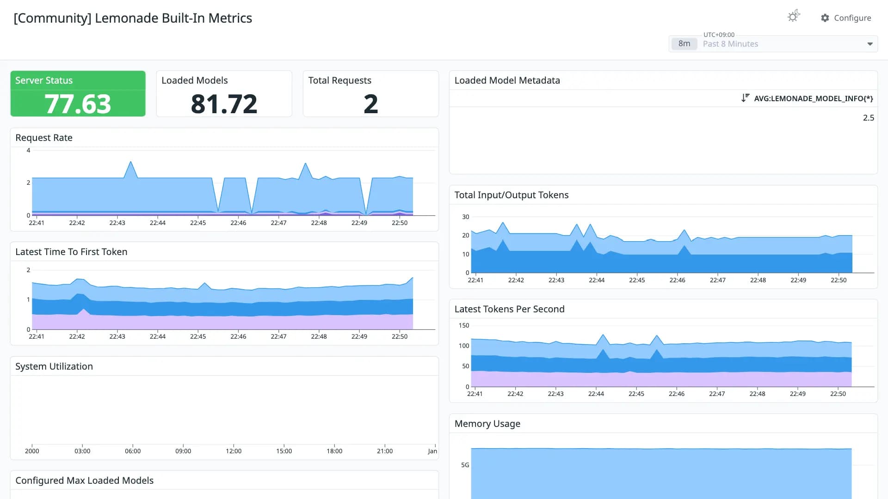Image resolution: width=888 pixels, height=499 pixels.
Task: Click the Memory Usage widget title
Action: [487, 424]
